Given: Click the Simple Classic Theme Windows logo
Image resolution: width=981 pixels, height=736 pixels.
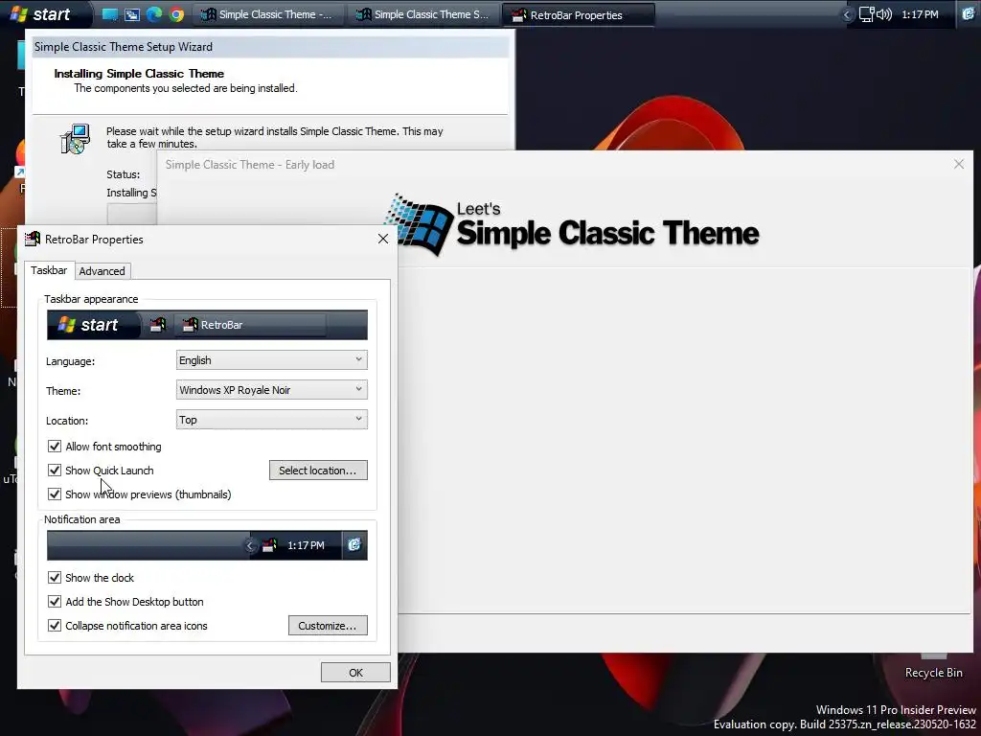Looking at the screenshot, I should point(419,225).
